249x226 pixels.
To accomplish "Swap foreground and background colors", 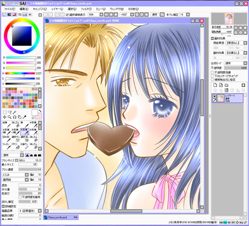I will 40,111.
